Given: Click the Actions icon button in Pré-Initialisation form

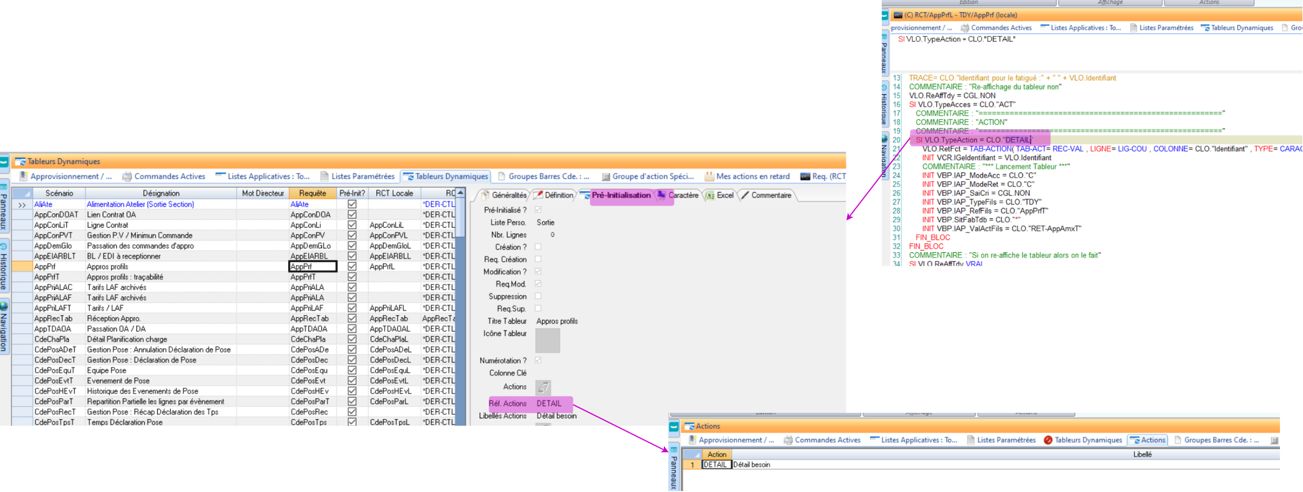Looking at the screenshot, I should pyautogui.click(x=543, y=388).
